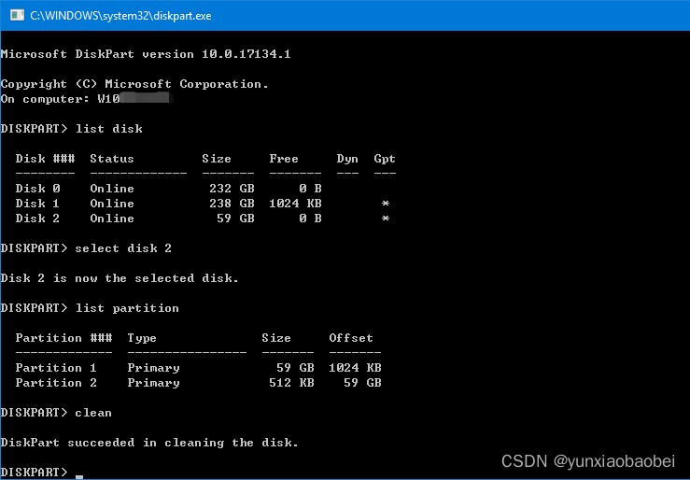The width and height of the screenshot is (690, 480).
Task: Click 'DiskPart succeeded in cleaning the disk.' message
Action: point(149,443)
